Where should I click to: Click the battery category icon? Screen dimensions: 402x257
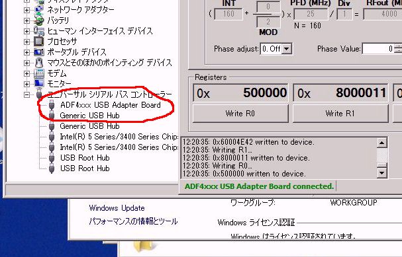pyautogui.click(x=39, y=20)
